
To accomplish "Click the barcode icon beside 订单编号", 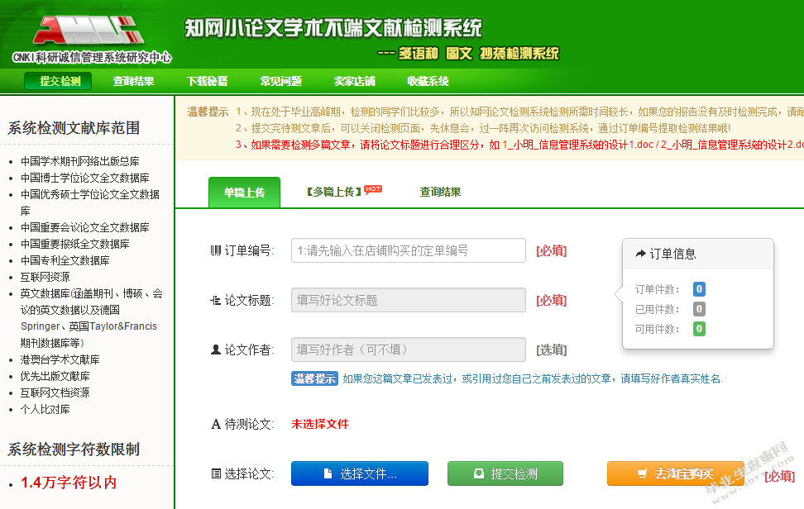I will [x=216, y=250].
